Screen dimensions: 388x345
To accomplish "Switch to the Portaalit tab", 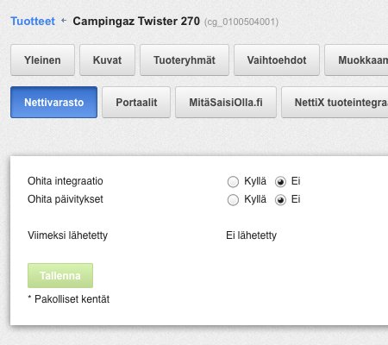I will 136,103.
